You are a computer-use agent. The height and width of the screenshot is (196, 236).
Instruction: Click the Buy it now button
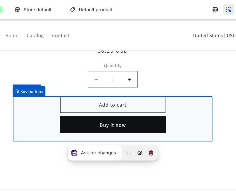pyautogui.click(x=113, y=125)
